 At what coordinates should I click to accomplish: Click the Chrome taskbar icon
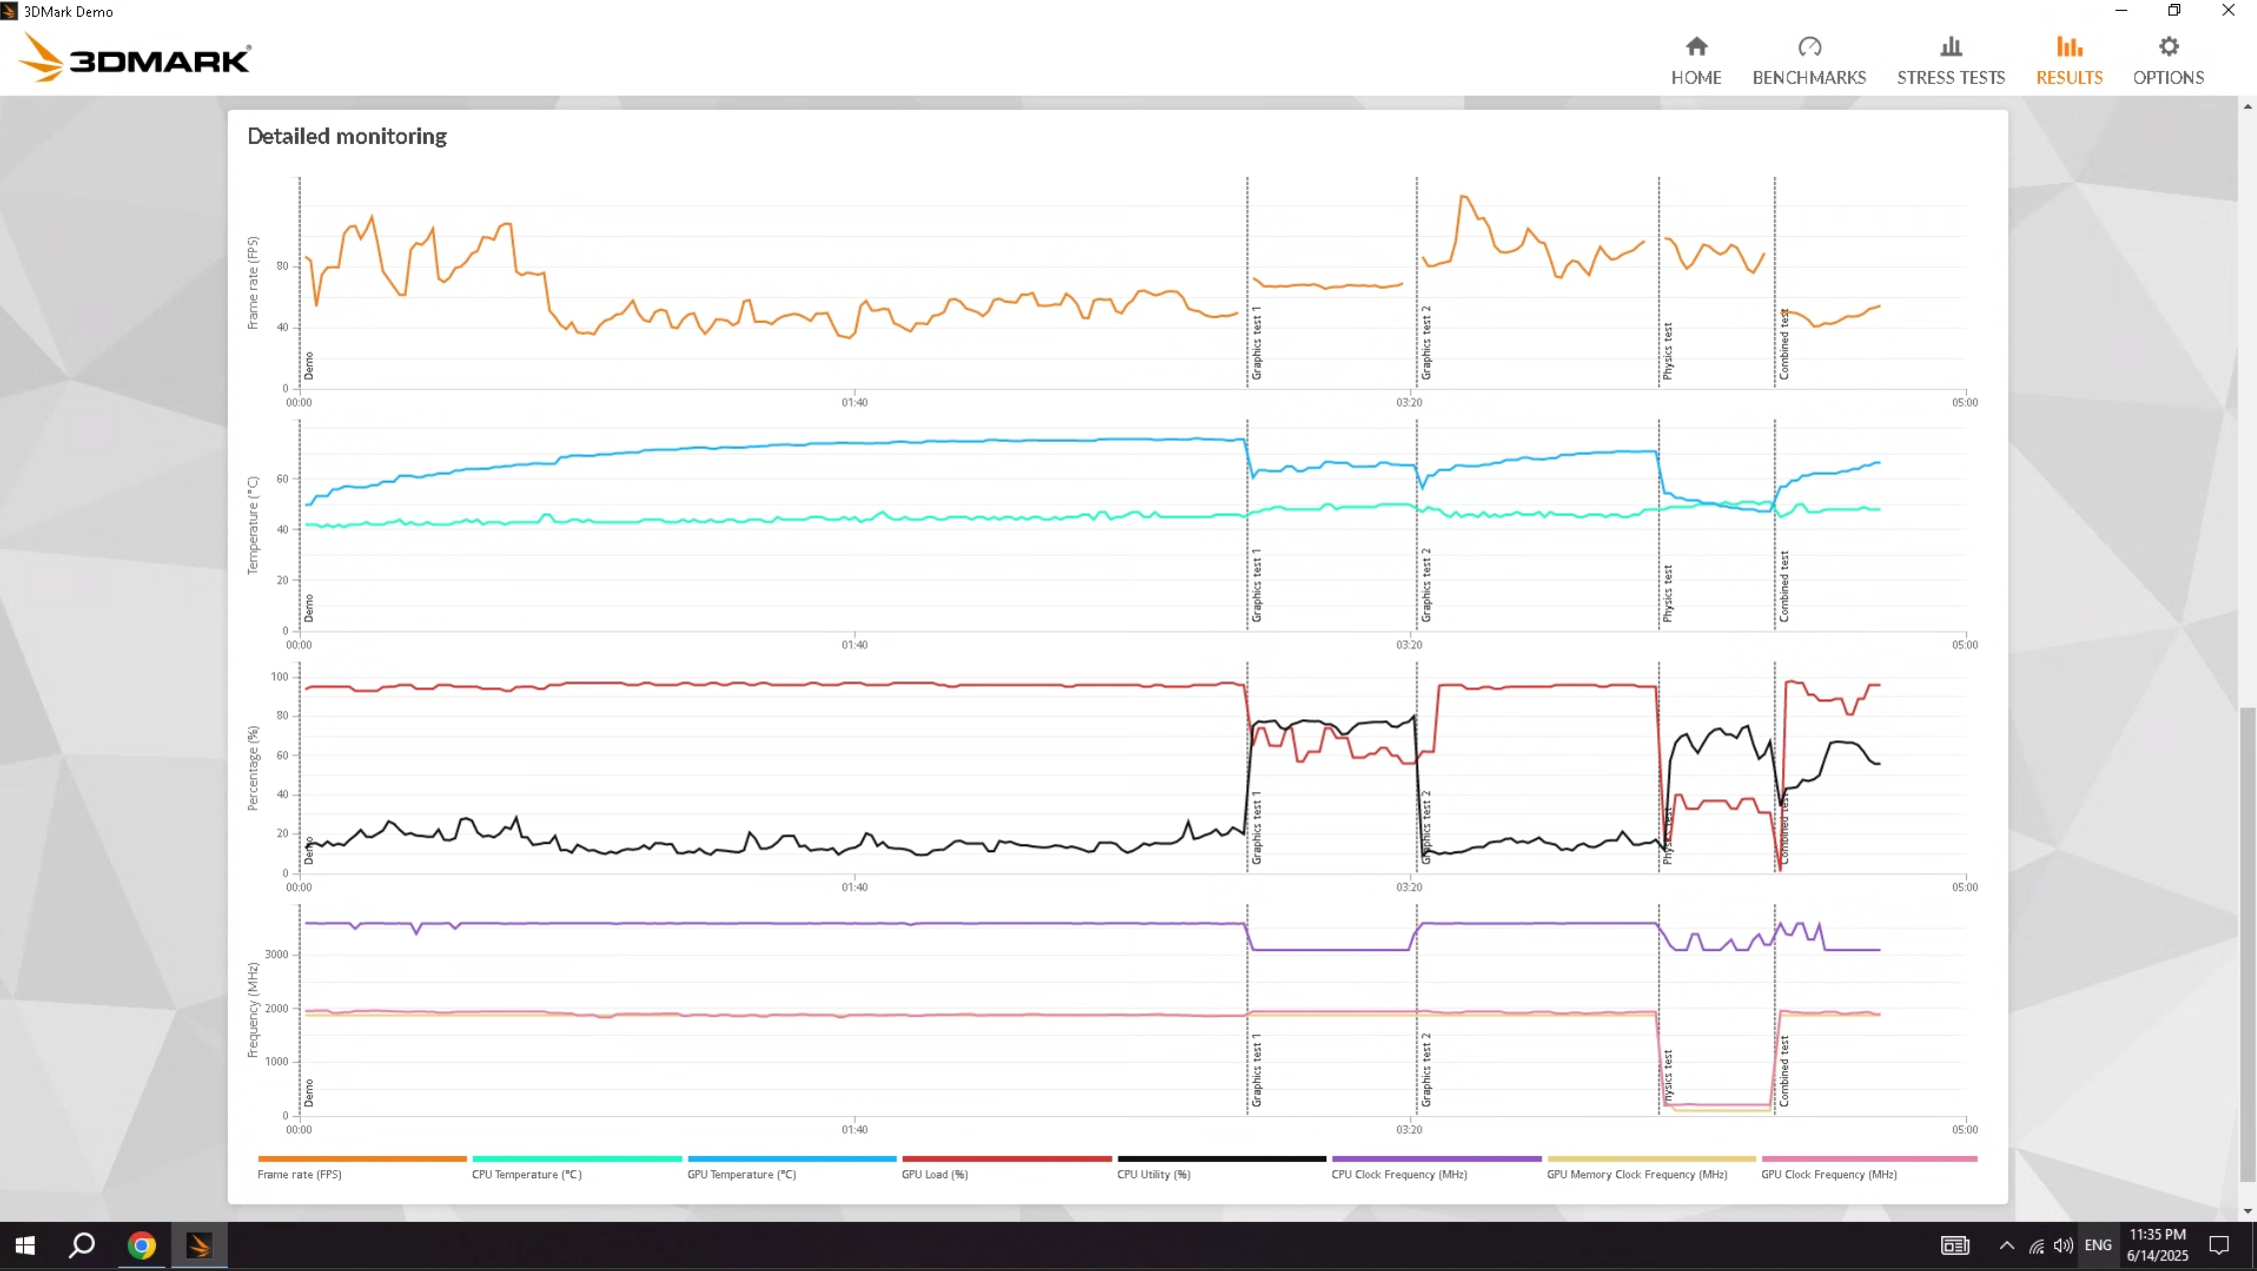[x=142, y=1245]
